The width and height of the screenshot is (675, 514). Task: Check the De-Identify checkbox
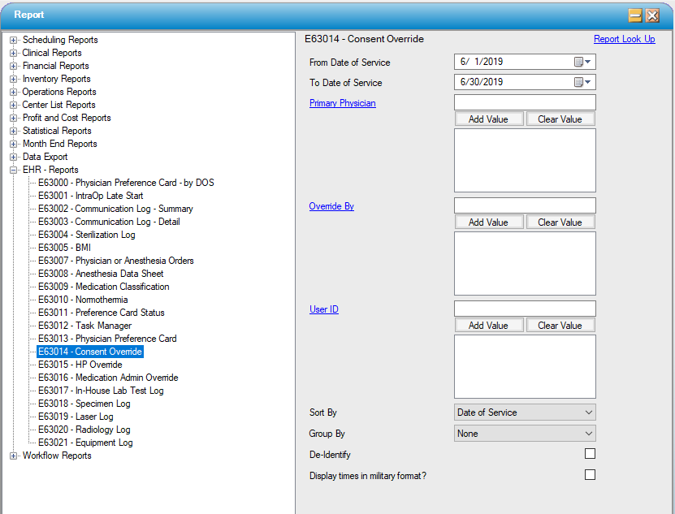tap(590, 453)
